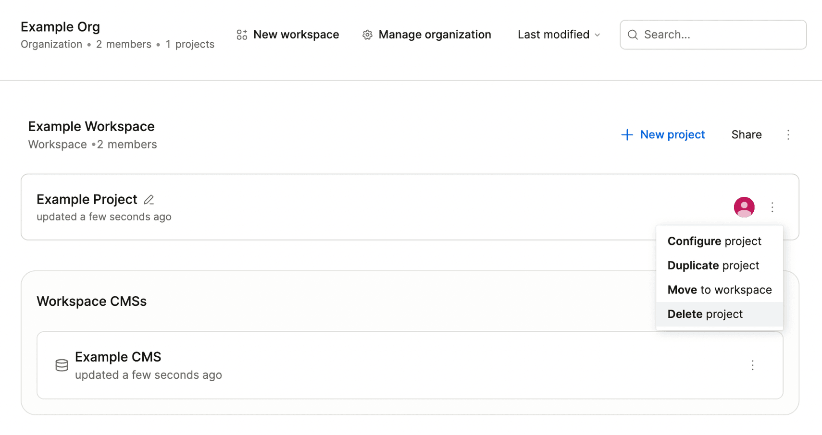This screenshot has width=822, height=435.
Task: Click the Share button for Example Workspace
Action: (x=746, y=135)
